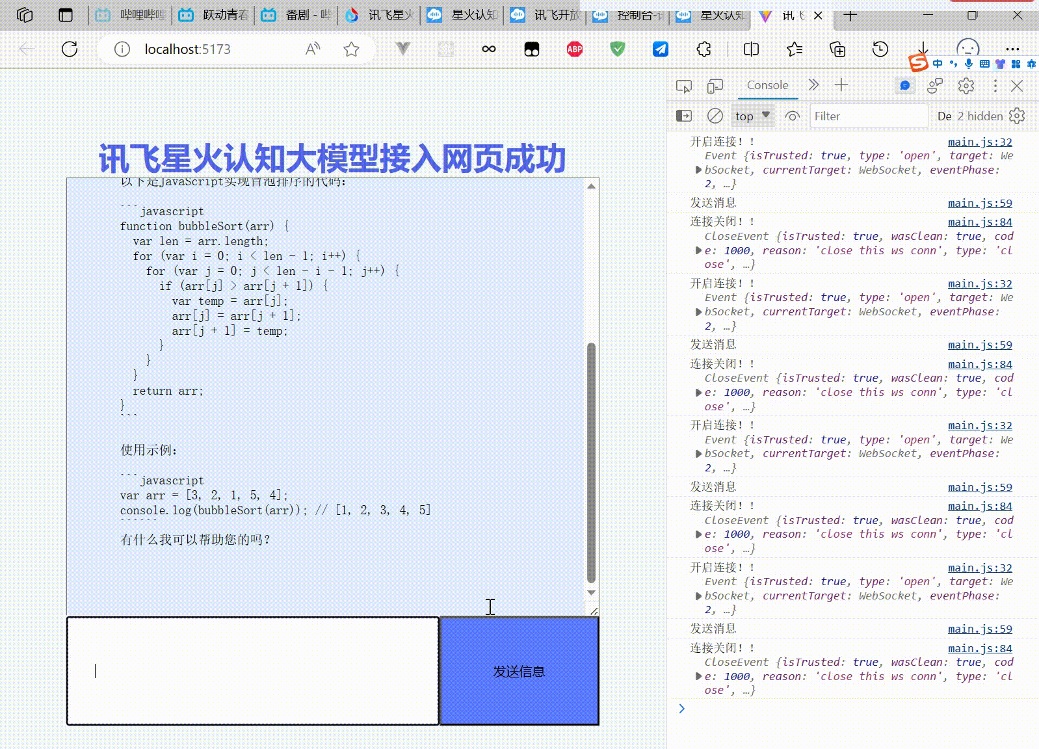The image size is (1039, 749).
Task: Click the 发送信息 send button
Action: tap(519, 671)
